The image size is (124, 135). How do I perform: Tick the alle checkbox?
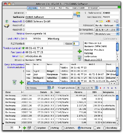click(95, 128)
